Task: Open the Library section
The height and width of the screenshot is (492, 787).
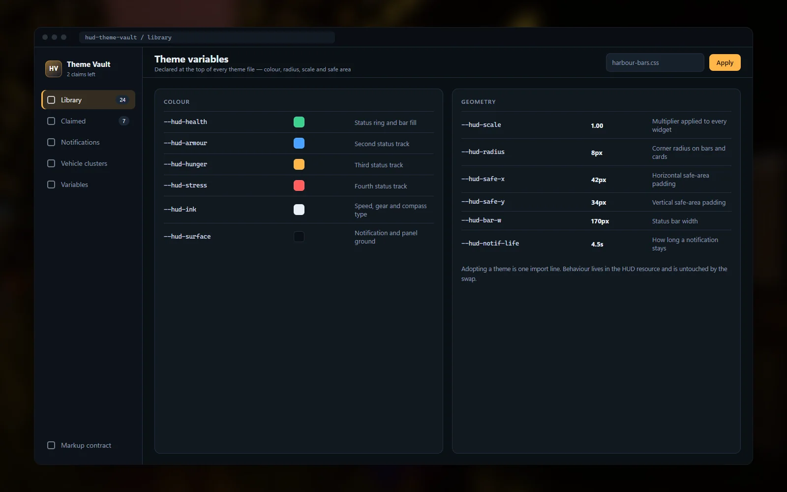Action: click(x=89, y=100)
